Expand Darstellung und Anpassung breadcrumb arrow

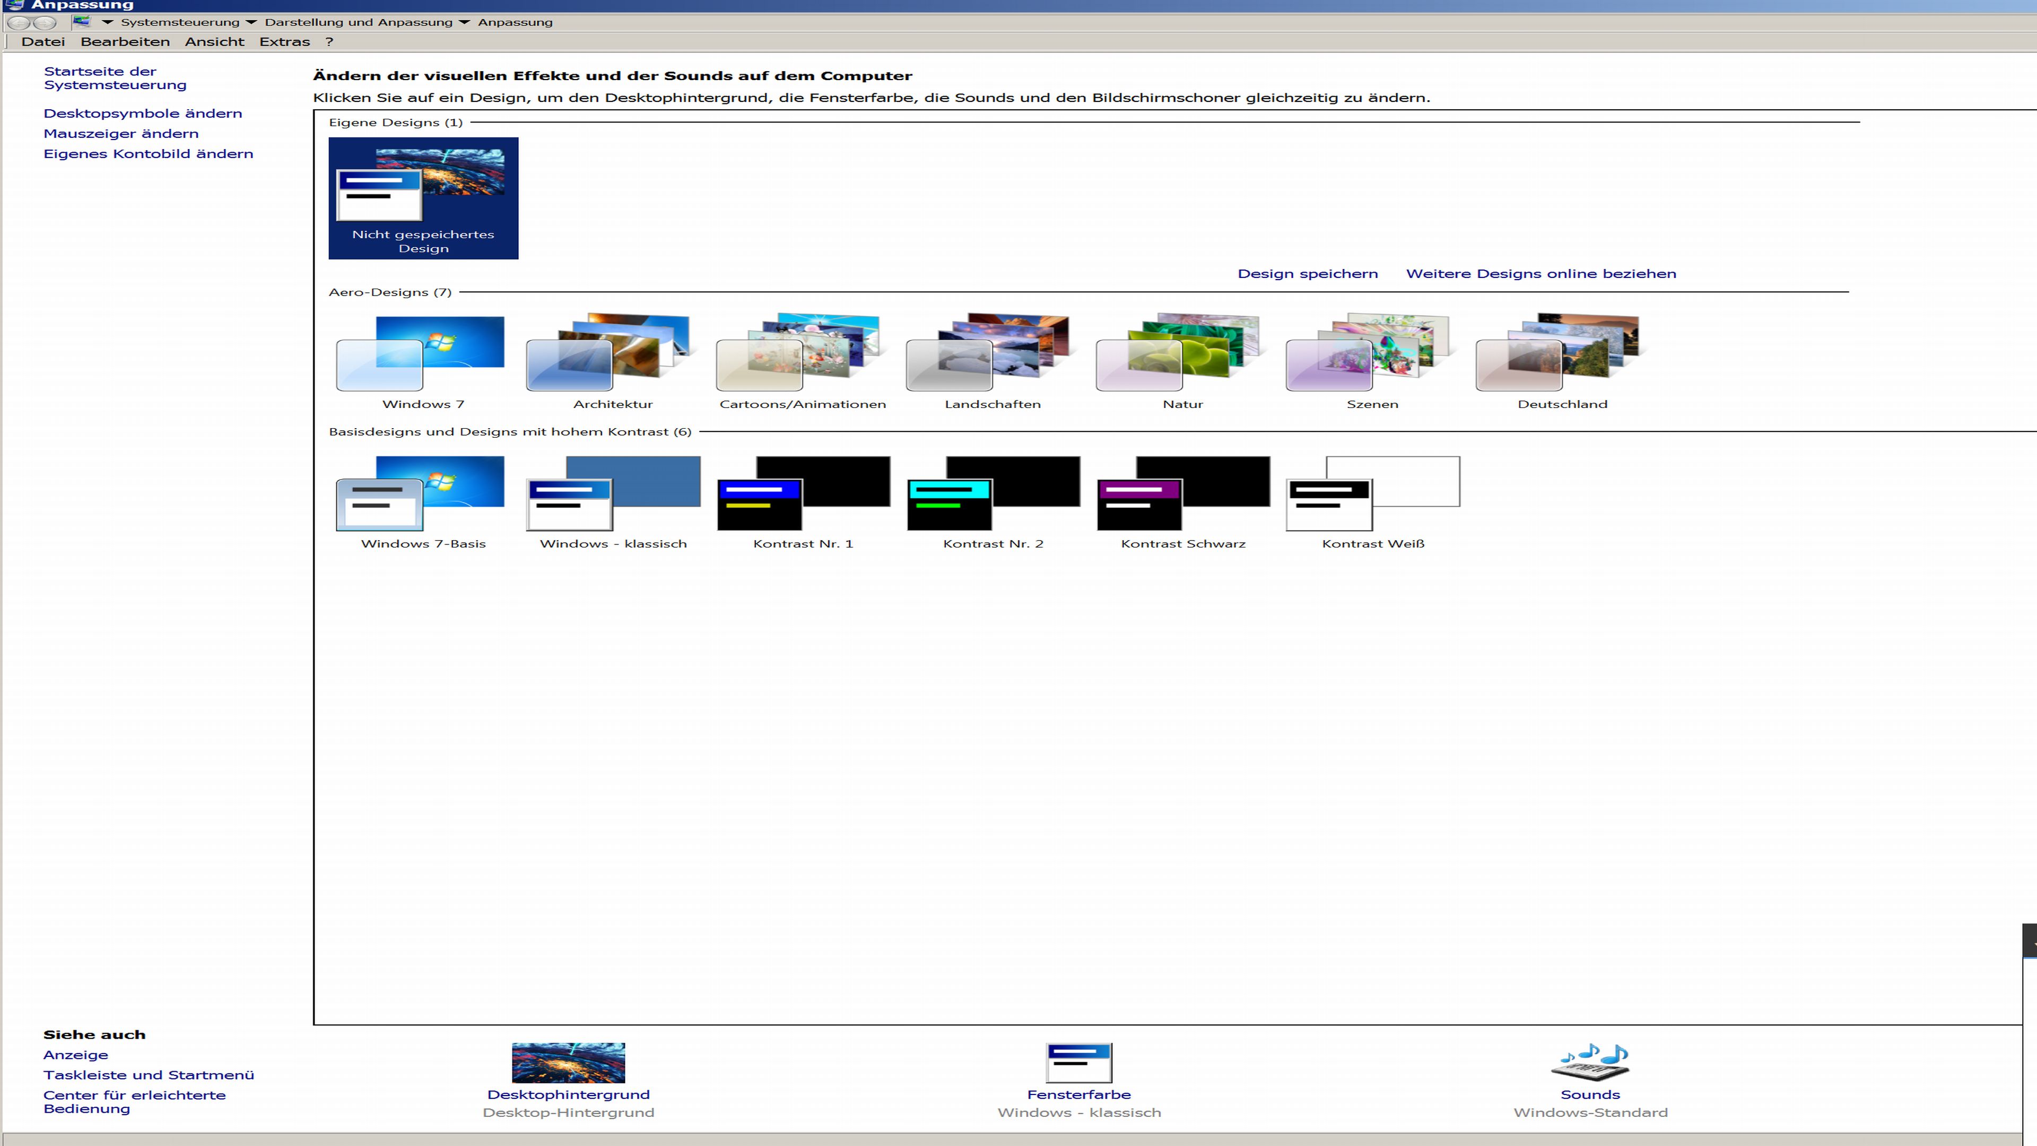pos(464,22)
